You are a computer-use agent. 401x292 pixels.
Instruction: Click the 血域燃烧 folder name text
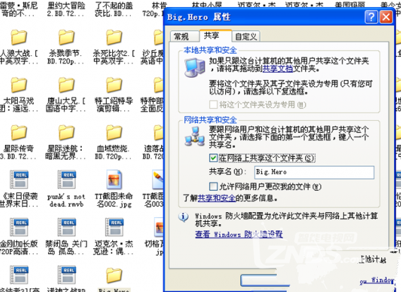[113, 153]
